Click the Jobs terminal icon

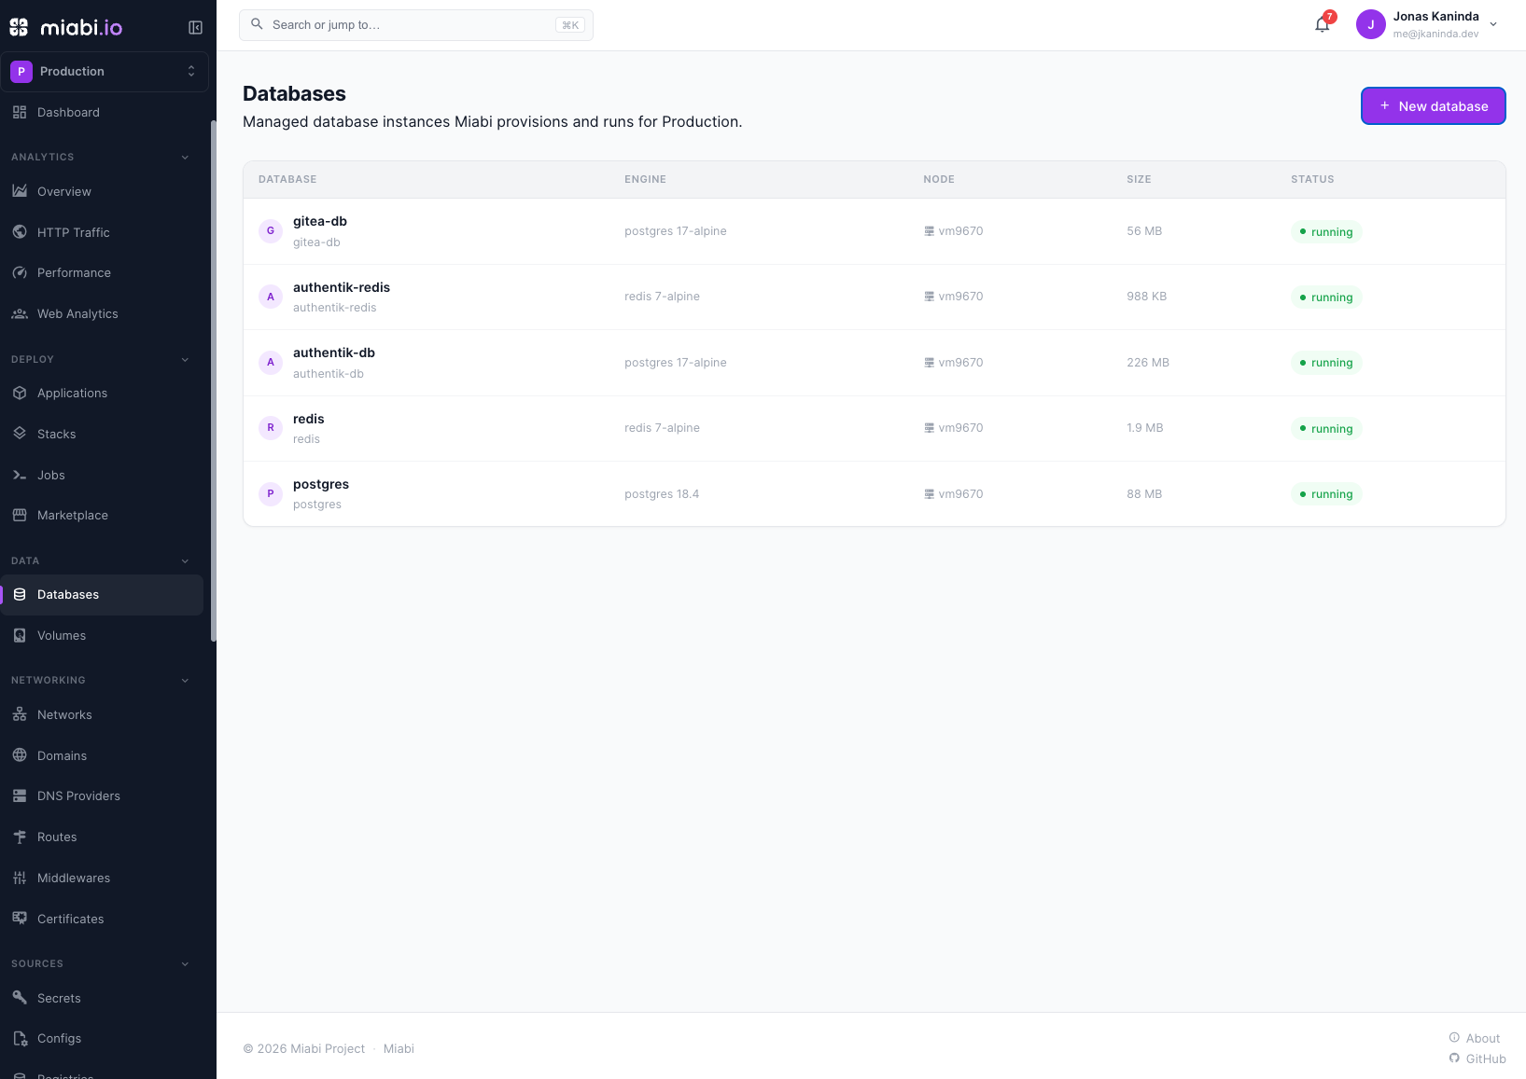click(x=20, y=475)
